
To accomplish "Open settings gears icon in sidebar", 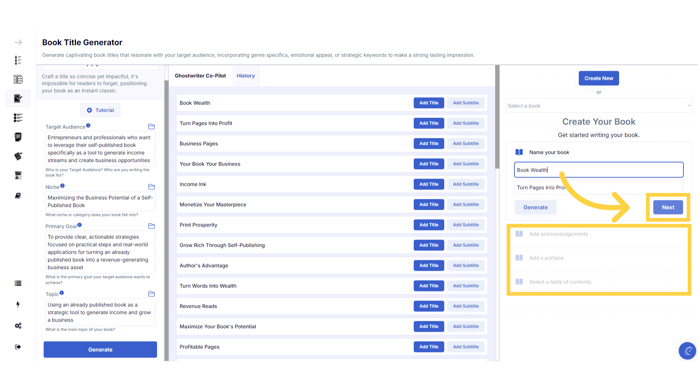I will coord(18,326).
